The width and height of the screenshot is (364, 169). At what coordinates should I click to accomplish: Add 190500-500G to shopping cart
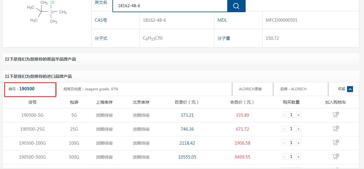335,157
